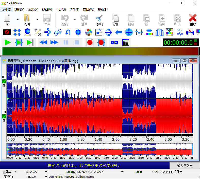The width and height of the screenshot is (200, 179).
Task: Open the noise reduction rainbow icon
Action: tap(170, 32)
